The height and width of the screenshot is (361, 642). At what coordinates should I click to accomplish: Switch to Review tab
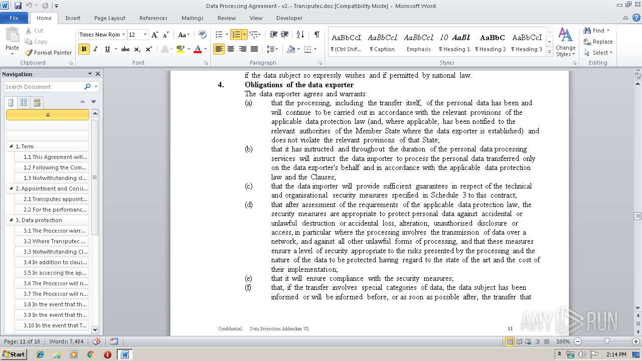227,18
